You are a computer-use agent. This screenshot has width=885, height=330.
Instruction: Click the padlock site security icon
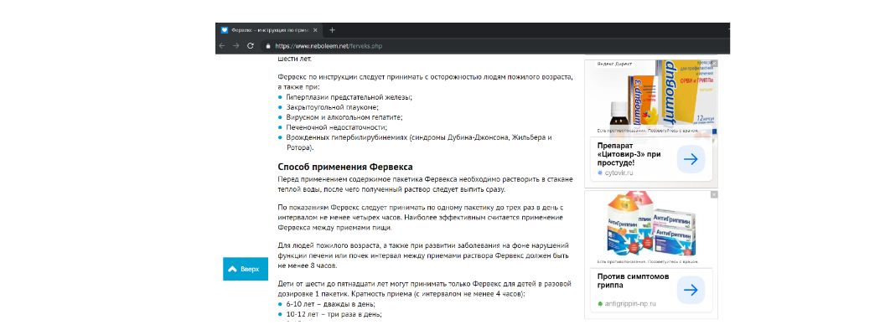268,46
